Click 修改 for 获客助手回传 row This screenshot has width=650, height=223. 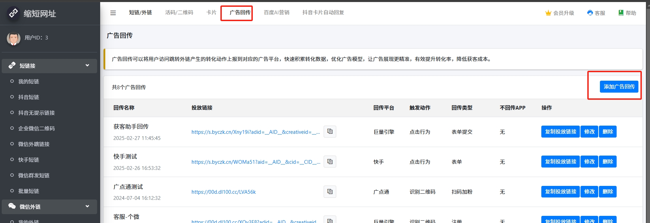[589, 132]
